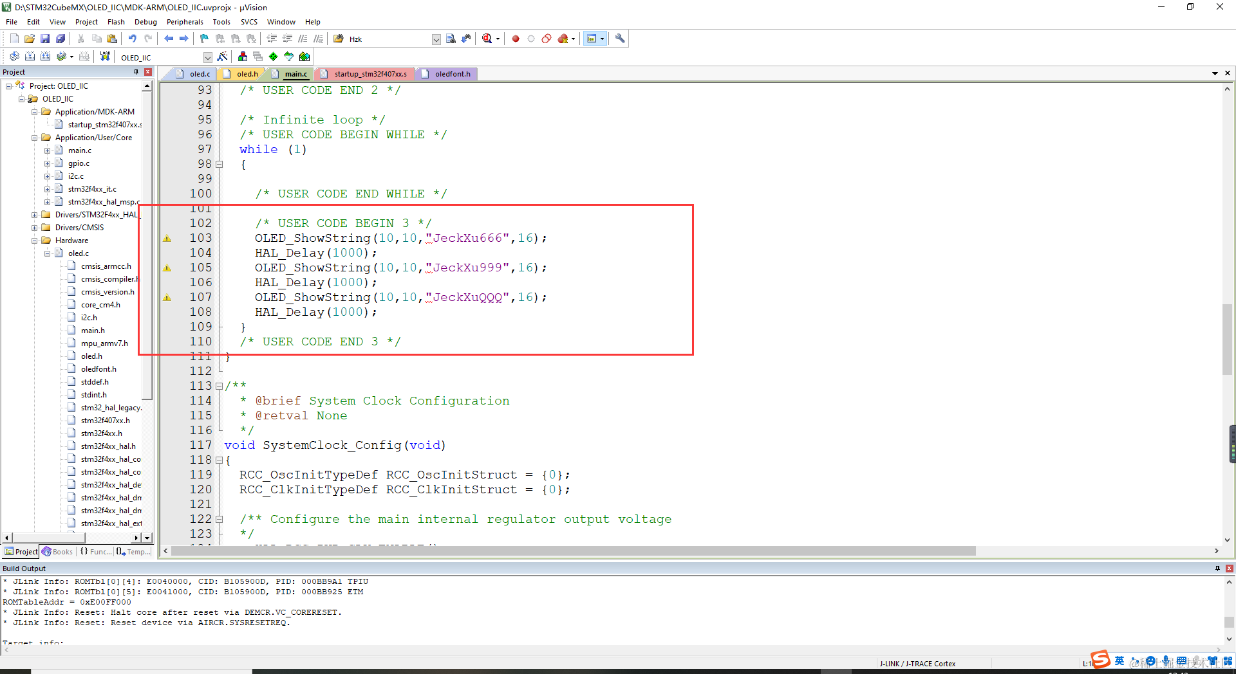Switch to the oledfont.h tab

coord(447,74)
